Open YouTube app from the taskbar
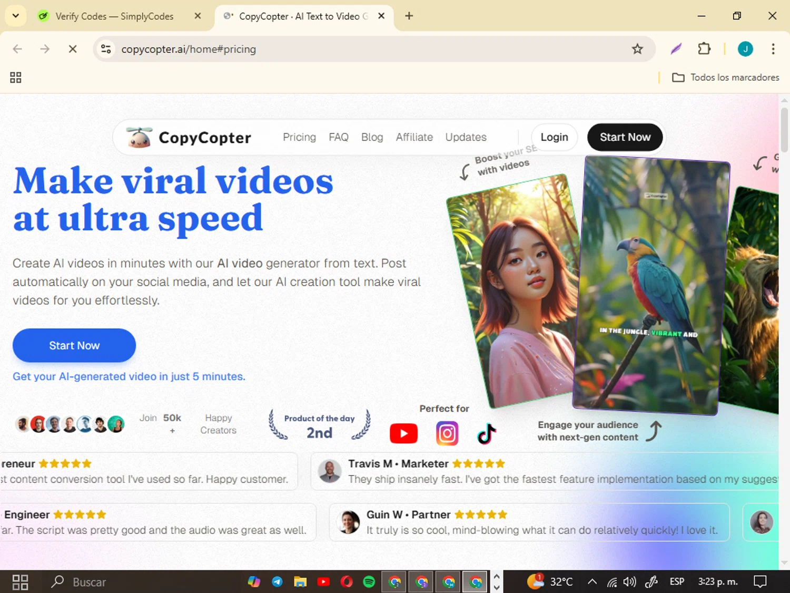 point(323,582)
